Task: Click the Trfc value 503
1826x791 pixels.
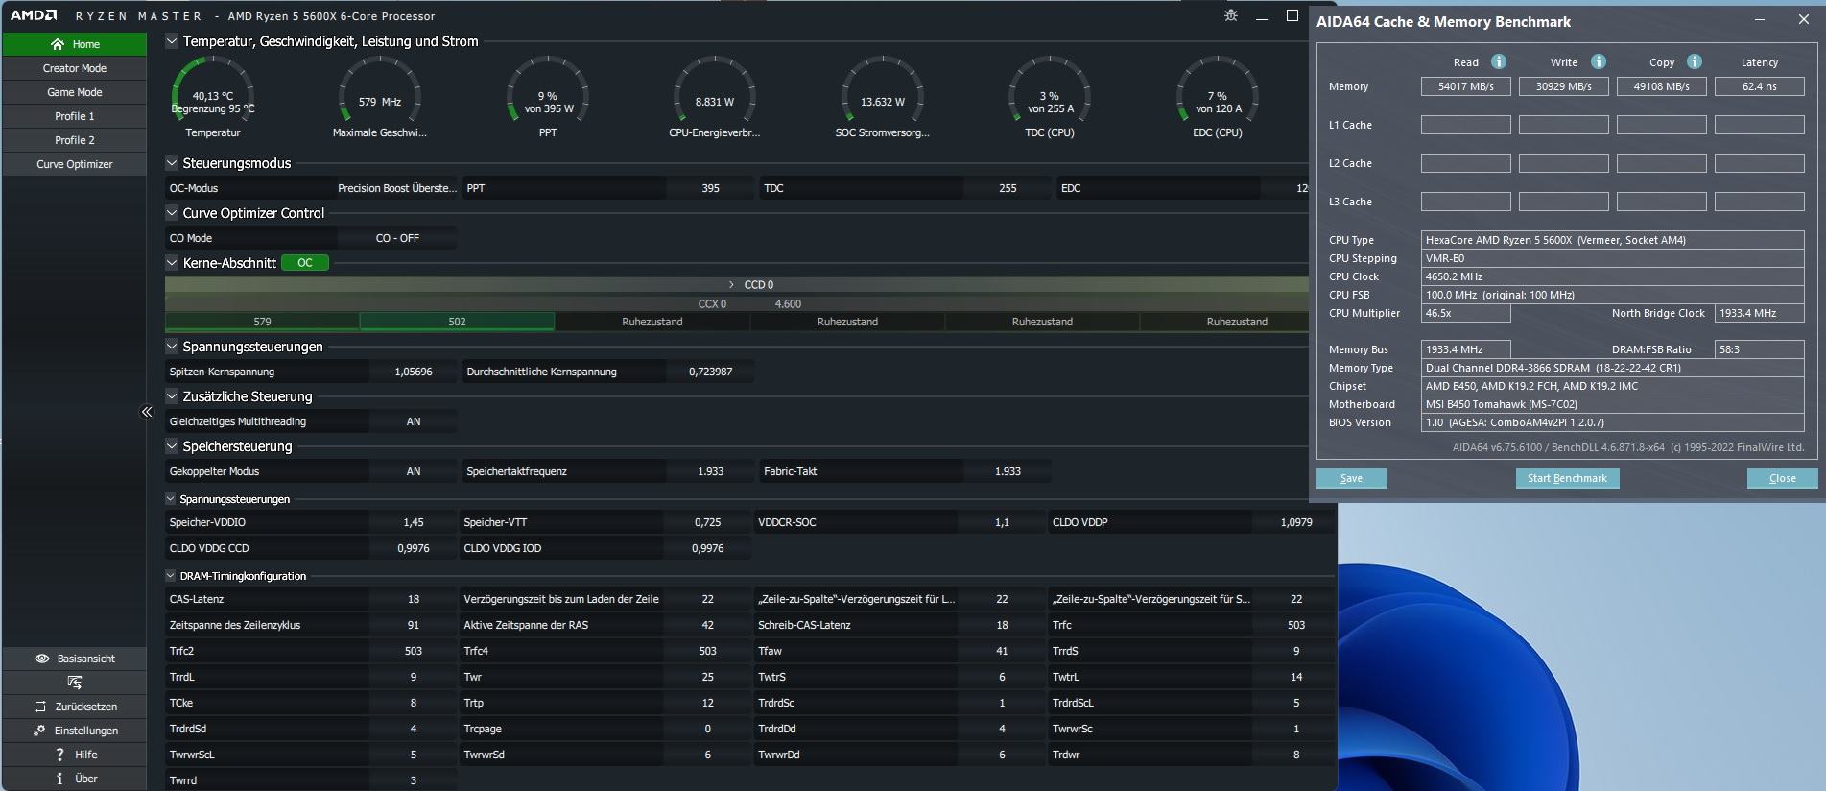Action: point(1296,625)
